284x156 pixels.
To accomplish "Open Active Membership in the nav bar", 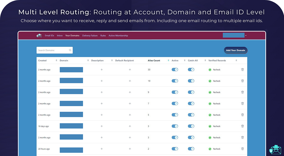I will 118,36.
